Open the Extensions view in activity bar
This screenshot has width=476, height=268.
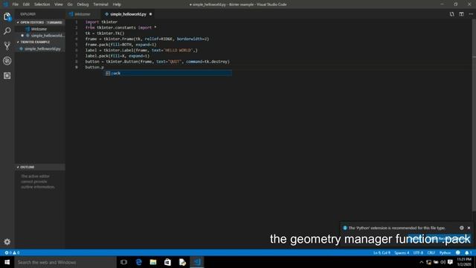[x=7, y=75]
